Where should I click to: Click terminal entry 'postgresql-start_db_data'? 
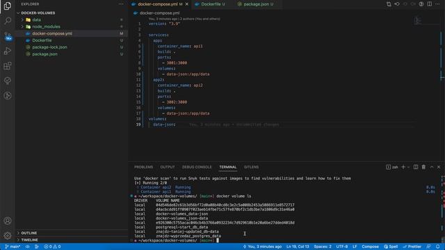pyautogui.click(x=181, y=227)
